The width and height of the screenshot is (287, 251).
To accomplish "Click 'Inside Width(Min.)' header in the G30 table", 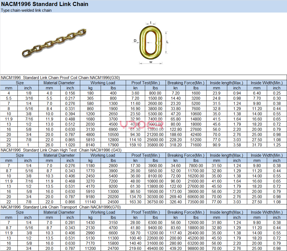I will pyautogui.click(x=267, y=83).
